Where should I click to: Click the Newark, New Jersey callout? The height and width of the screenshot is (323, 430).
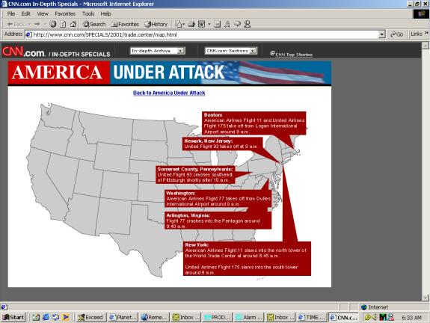(222, 144)
